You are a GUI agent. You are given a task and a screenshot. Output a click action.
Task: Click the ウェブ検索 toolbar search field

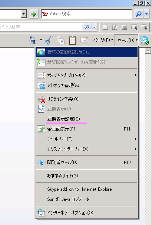coord(42,27)
